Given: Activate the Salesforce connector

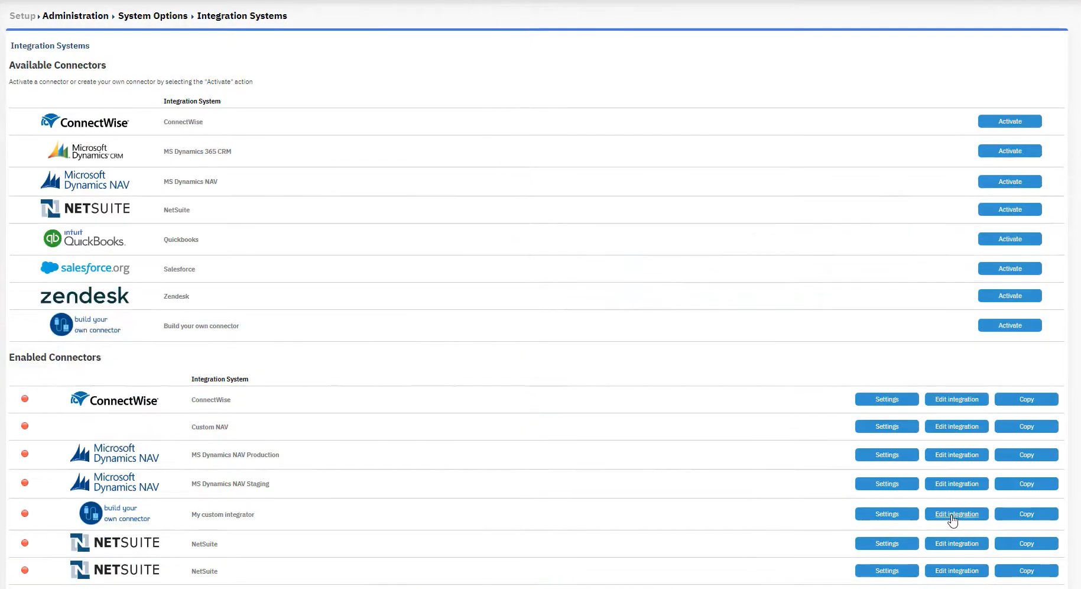Looking at the screenshot, I should [x=1009, y=268].
